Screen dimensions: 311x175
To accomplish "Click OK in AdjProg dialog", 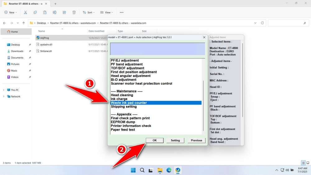I will 155,140.
